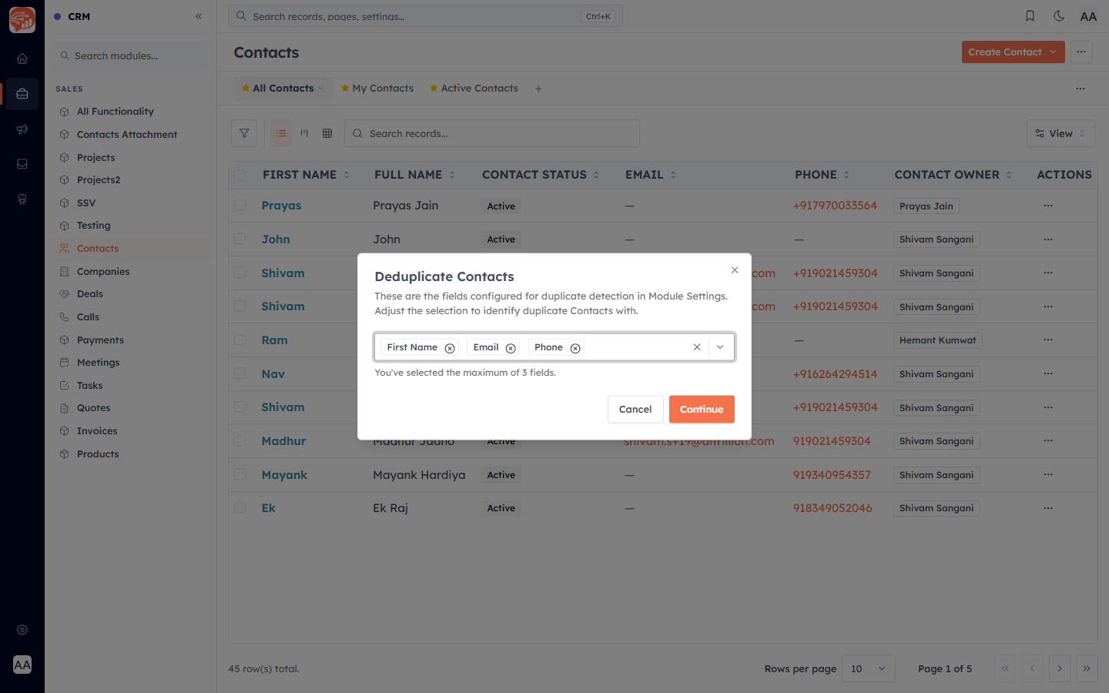The image size is (1109, 693).
Task: Switch to My Contacts tab
Action: [x=377, y=89]
